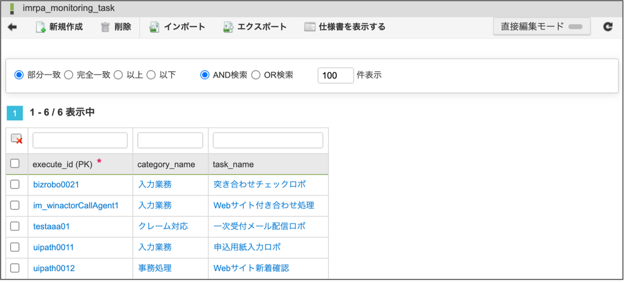Tick the checkbox for bizrobo0021 row
Image resolution: width=626 pixels, height=283 pixels.
coord(15,184)
